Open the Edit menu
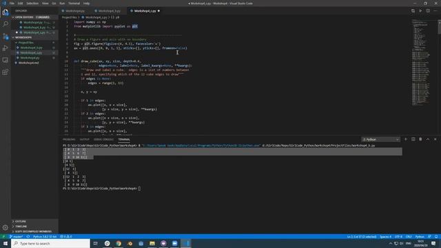This screenshot has height=248, width=441. tap(20, 3)
